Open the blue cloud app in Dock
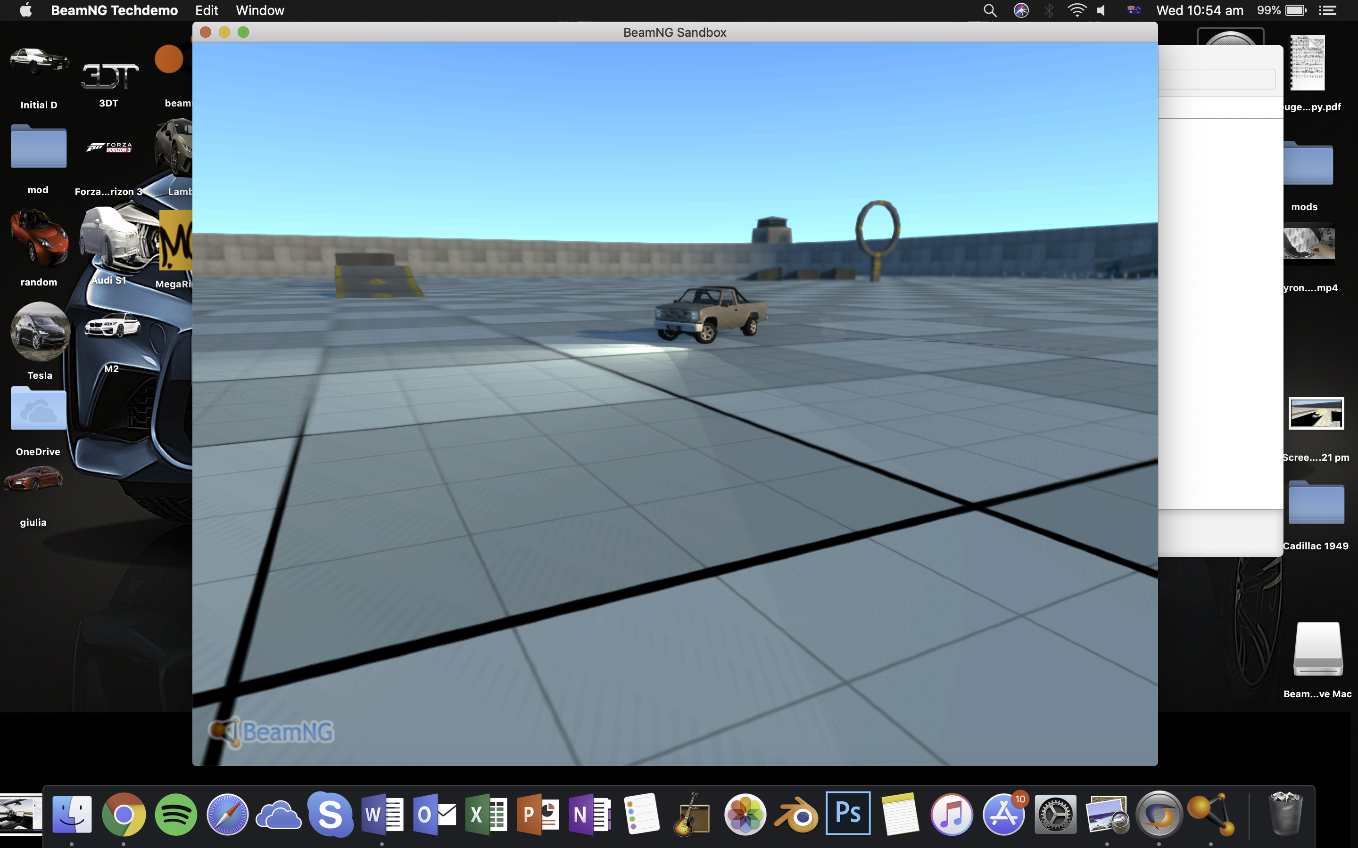Image resolution: width=1358 pixels, height=848 pixels. [x=279, y=815]
